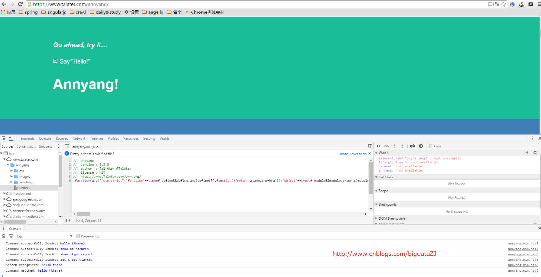
Task: Expand the images folder
Action: coord(12,176)
